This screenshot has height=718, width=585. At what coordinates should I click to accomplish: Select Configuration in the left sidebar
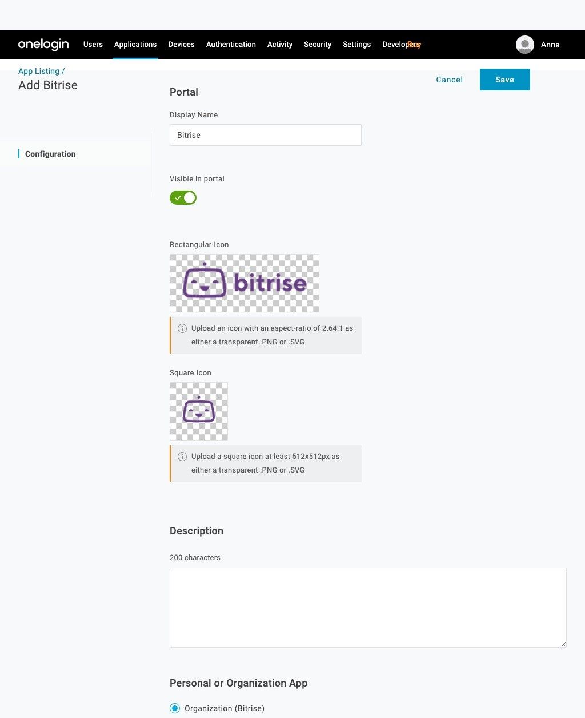click(50, 154)
